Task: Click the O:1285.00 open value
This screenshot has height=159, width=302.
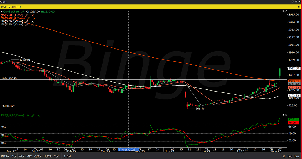Action: [33, 12]
